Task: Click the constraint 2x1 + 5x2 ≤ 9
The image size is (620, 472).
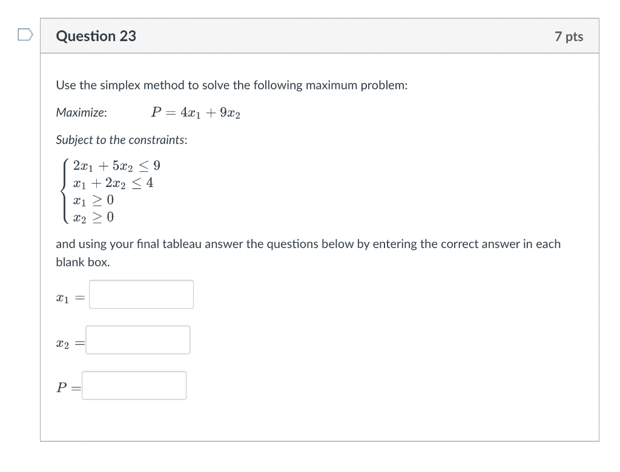Action: (116, 166)
